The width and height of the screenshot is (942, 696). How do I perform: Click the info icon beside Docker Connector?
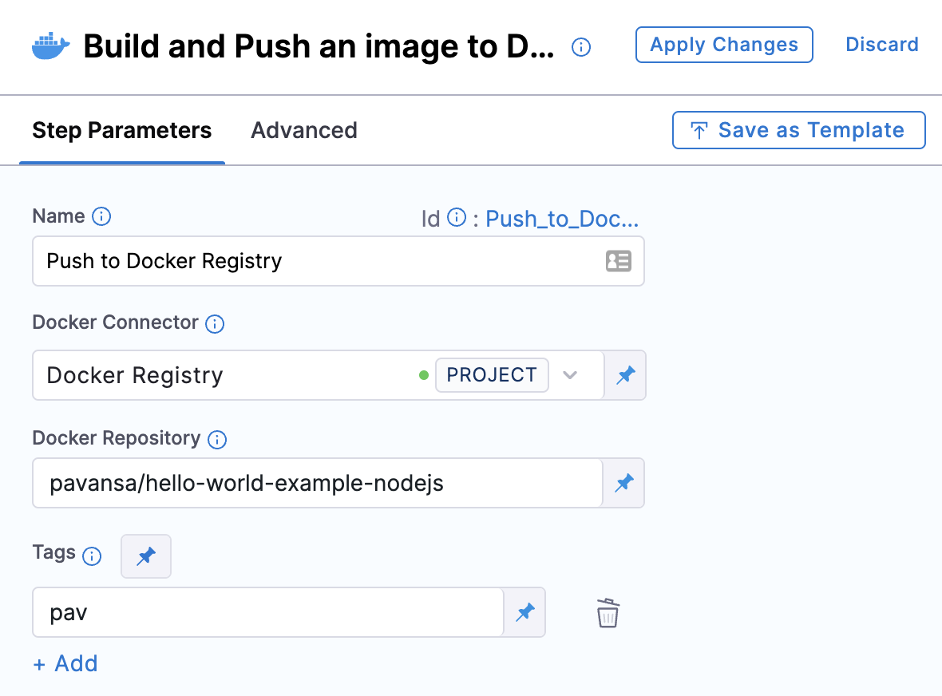pyautogui.click(x=216, y=323)
